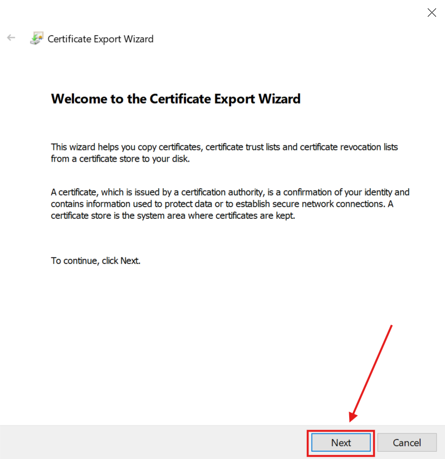The image size is (445, 459).
Task: Select the 'Certificate Export Wizard' title text
Action: coord(100,39)
